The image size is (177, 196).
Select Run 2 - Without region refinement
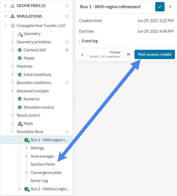click(x=50, y=189)
